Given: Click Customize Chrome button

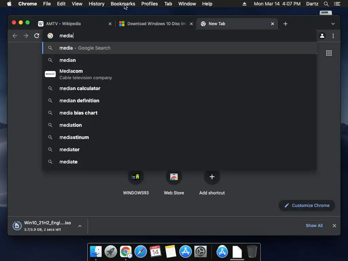Looking at the screenshot, I should 307,206.
